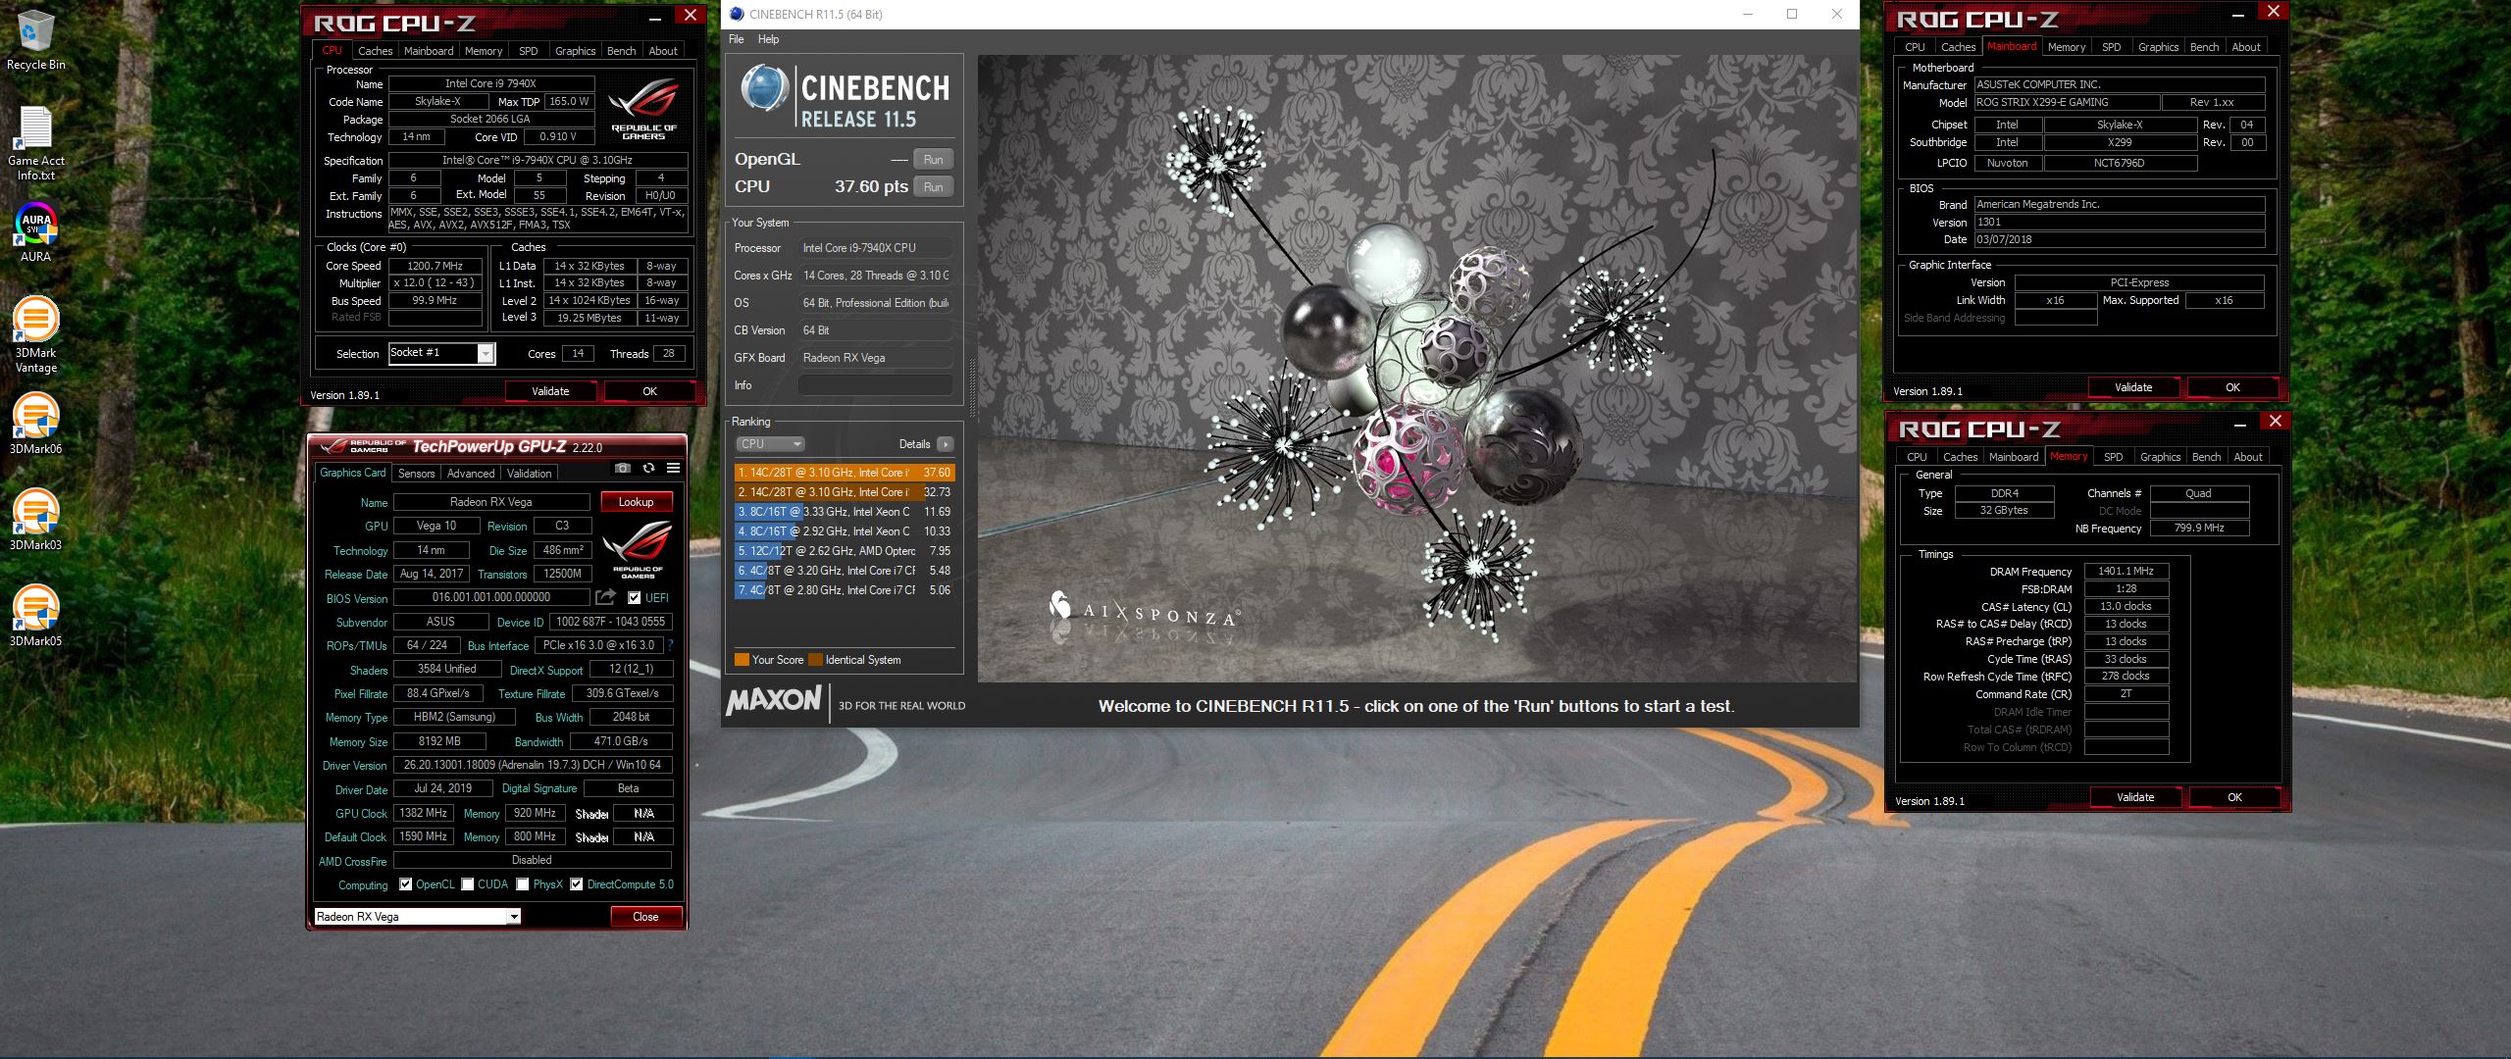Click OK in CPU-Z Memory window
2511x1059 pixels.
click(x=2234, y=797)
